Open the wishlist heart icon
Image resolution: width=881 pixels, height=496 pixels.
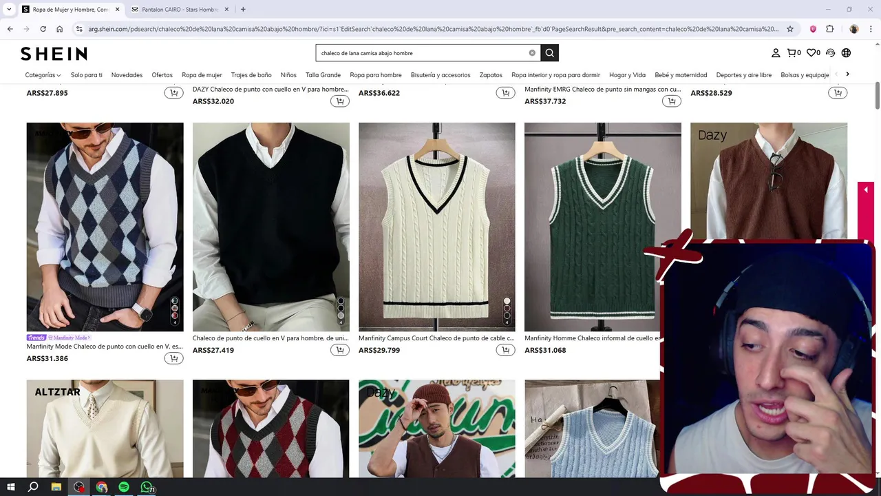813,53
